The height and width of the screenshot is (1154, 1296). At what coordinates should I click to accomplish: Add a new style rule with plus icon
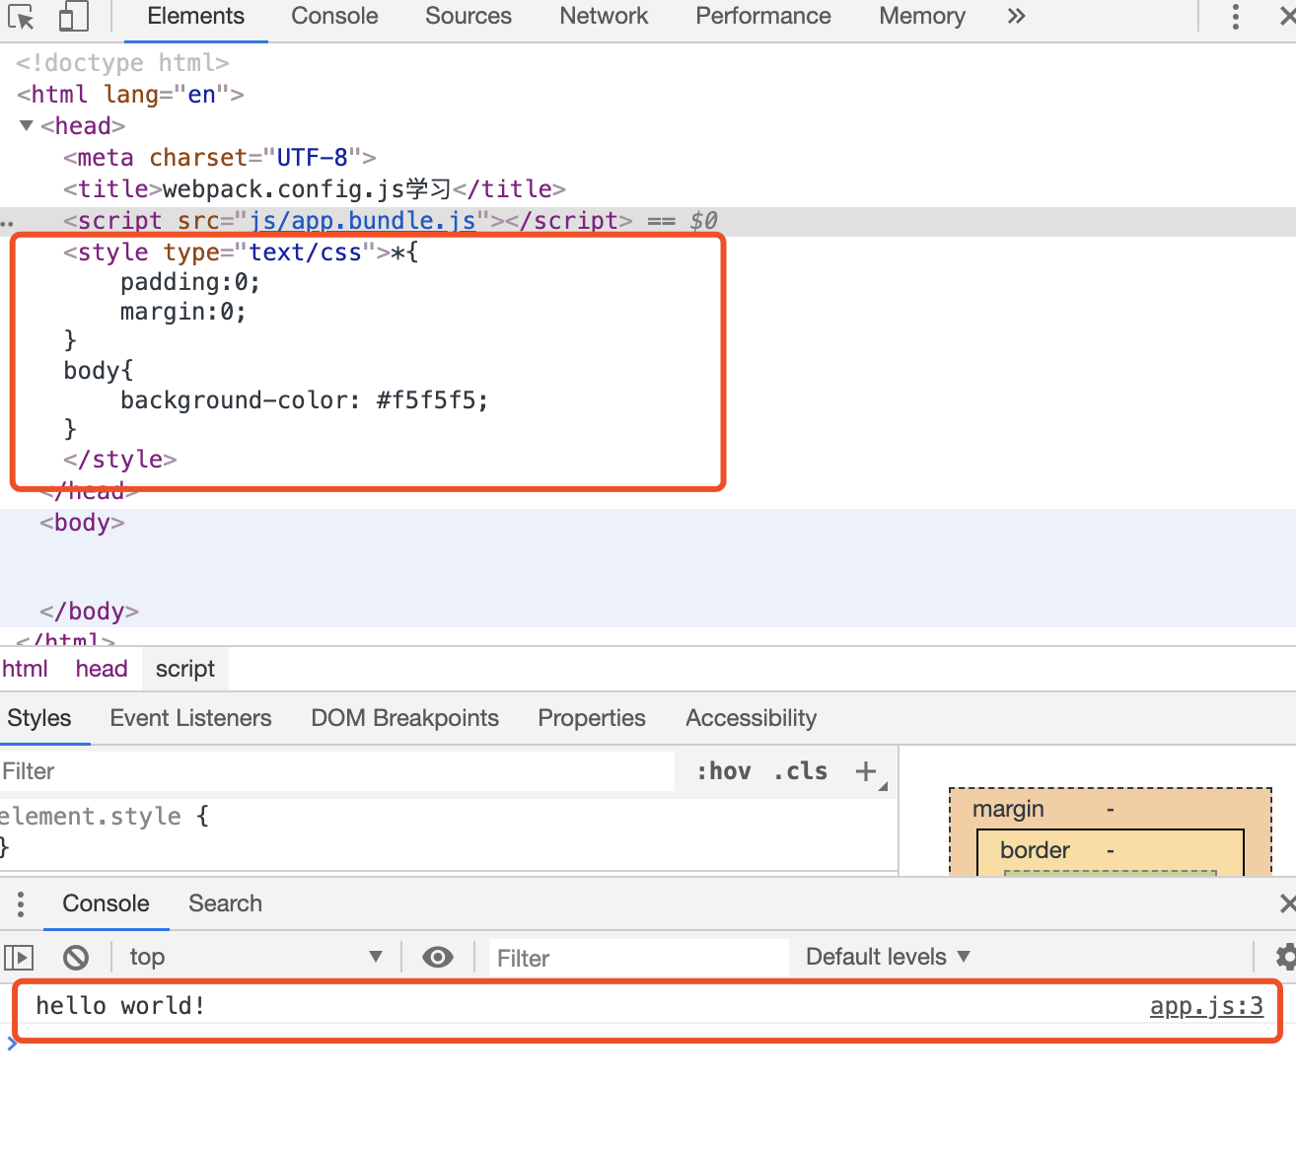[866, 771]
